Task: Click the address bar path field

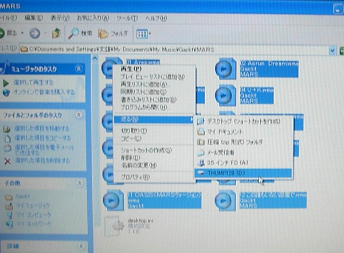Action: click(174, 50)
